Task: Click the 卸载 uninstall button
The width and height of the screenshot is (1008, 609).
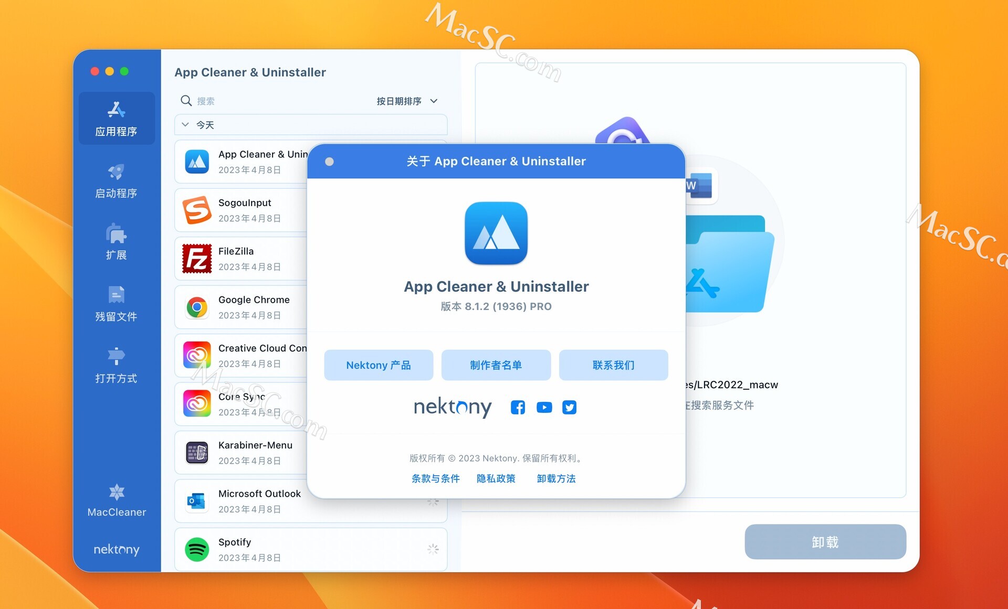Action: 825,542
